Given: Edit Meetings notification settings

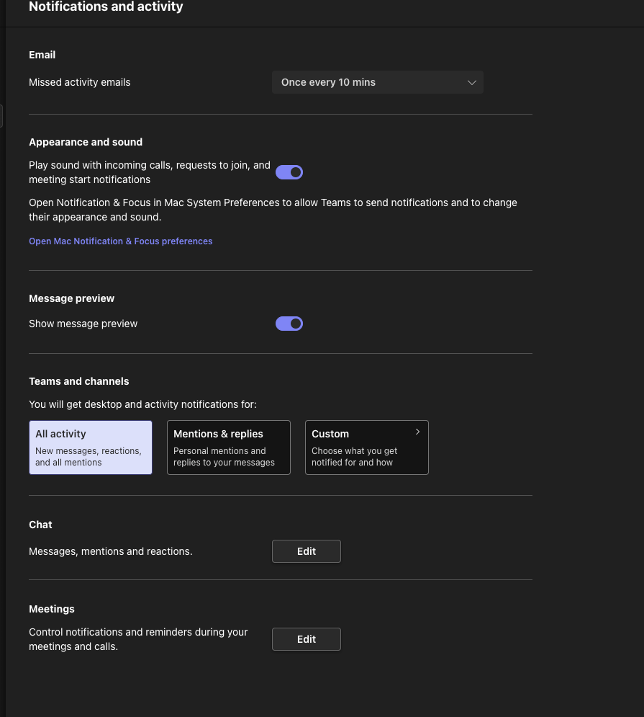Looking at the screenshot, I should coord(307,639).
